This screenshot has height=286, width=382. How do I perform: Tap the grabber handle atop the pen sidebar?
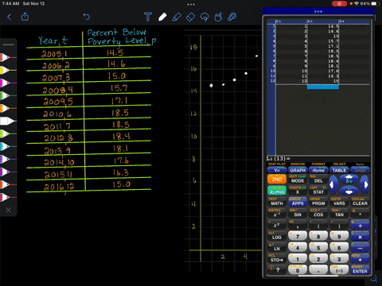tap(9, 44)
